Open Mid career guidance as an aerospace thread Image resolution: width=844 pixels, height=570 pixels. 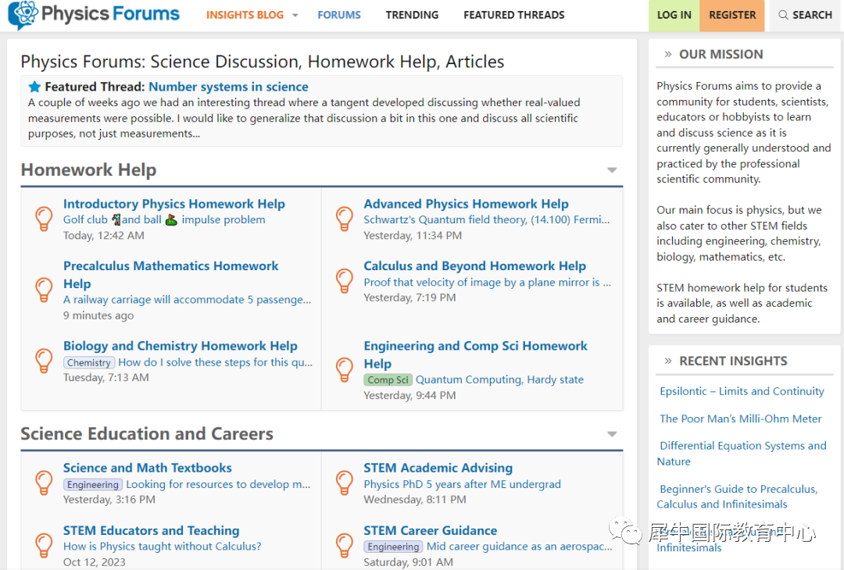point(520,547)
